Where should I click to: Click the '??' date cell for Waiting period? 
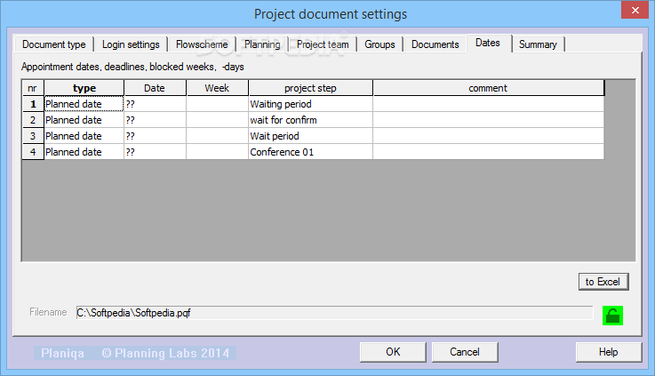tap(155, 104)
